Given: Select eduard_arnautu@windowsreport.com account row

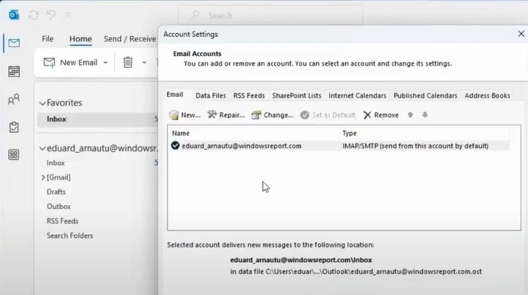Looking at the screenshot, I should (339, 146).
